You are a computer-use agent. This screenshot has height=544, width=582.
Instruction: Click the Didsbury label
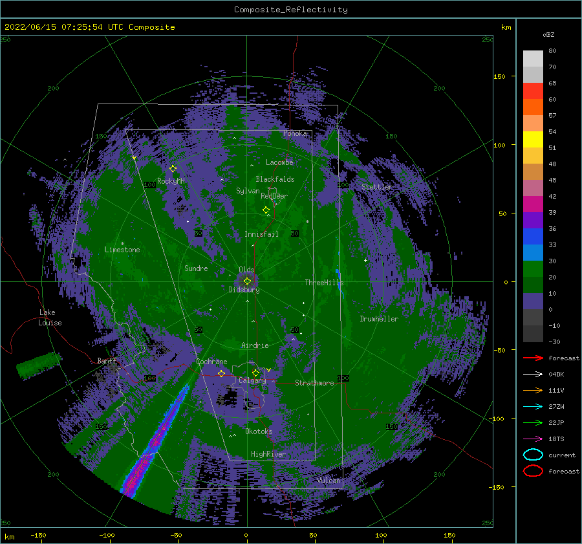click(244, 290)
